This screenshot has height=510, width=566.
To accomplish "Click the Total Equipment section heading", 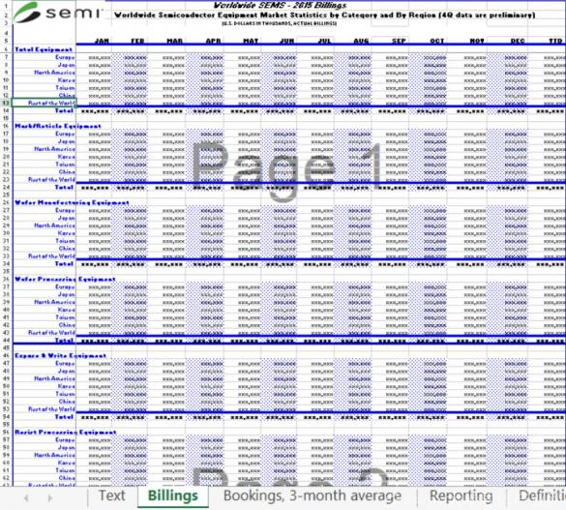I will pyautogui.click(x=44, y=49).
